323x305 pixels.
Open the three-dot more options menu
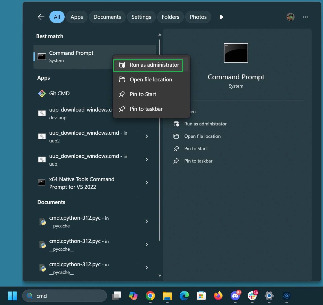[x=305, y=17]
